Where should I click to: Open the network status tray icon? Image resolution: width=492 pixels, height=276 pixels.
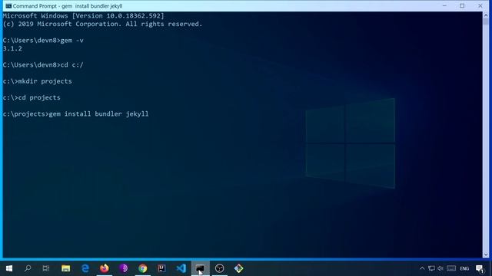pos(431,268)
